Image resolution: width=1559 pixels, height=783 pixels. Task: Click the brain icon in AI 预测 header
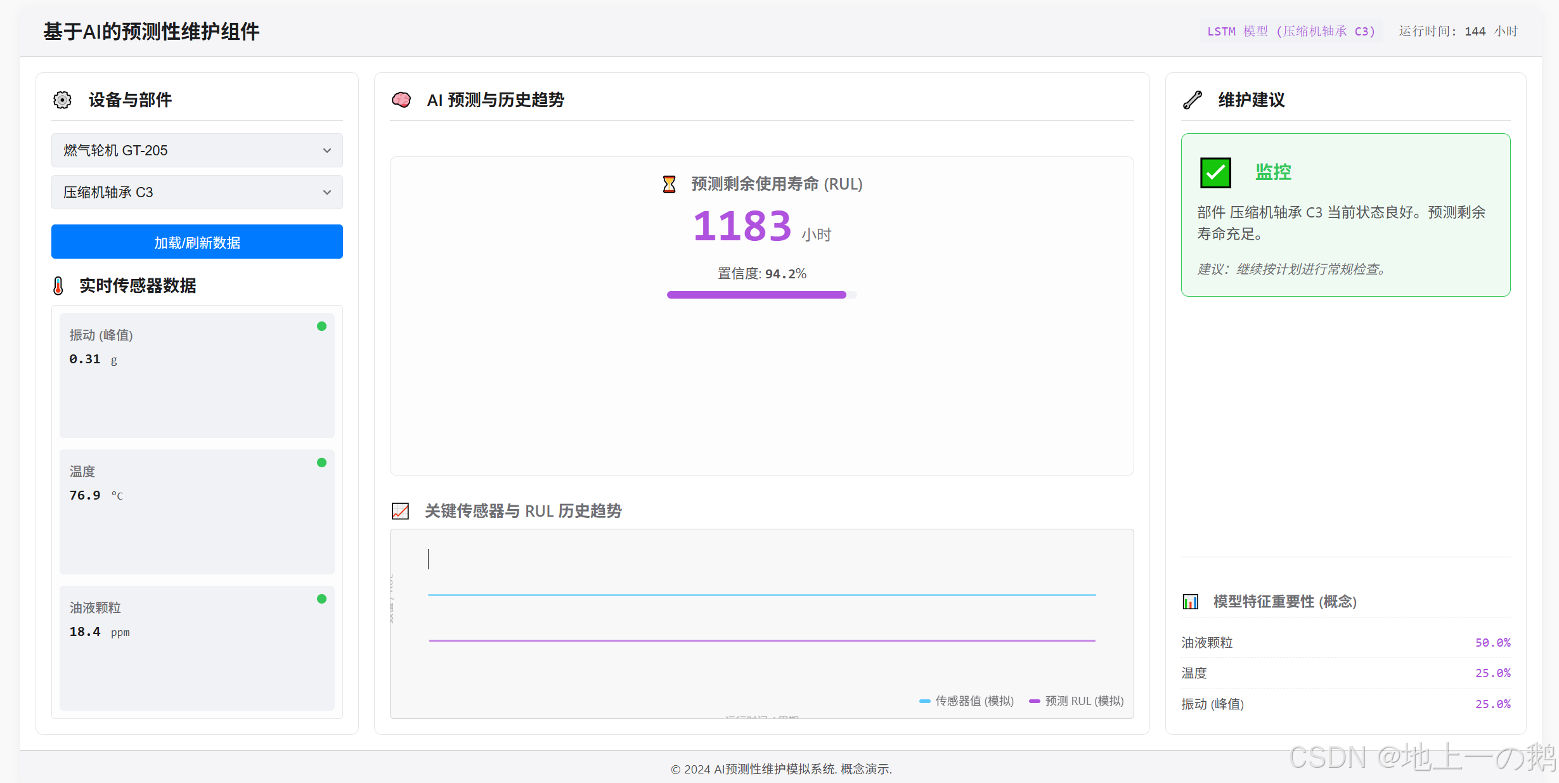401,100
